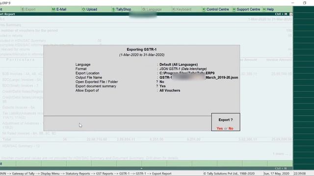This screenshot has height=176, width=314.
Task: Open the M: E-Mail menu item
Action: (x=59, y=9)
